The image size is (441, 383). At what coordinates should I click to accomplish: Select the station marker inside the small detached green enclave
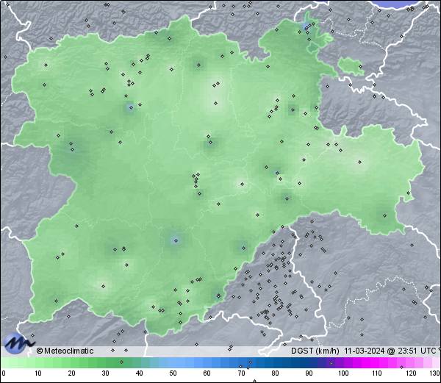[360, 67]
